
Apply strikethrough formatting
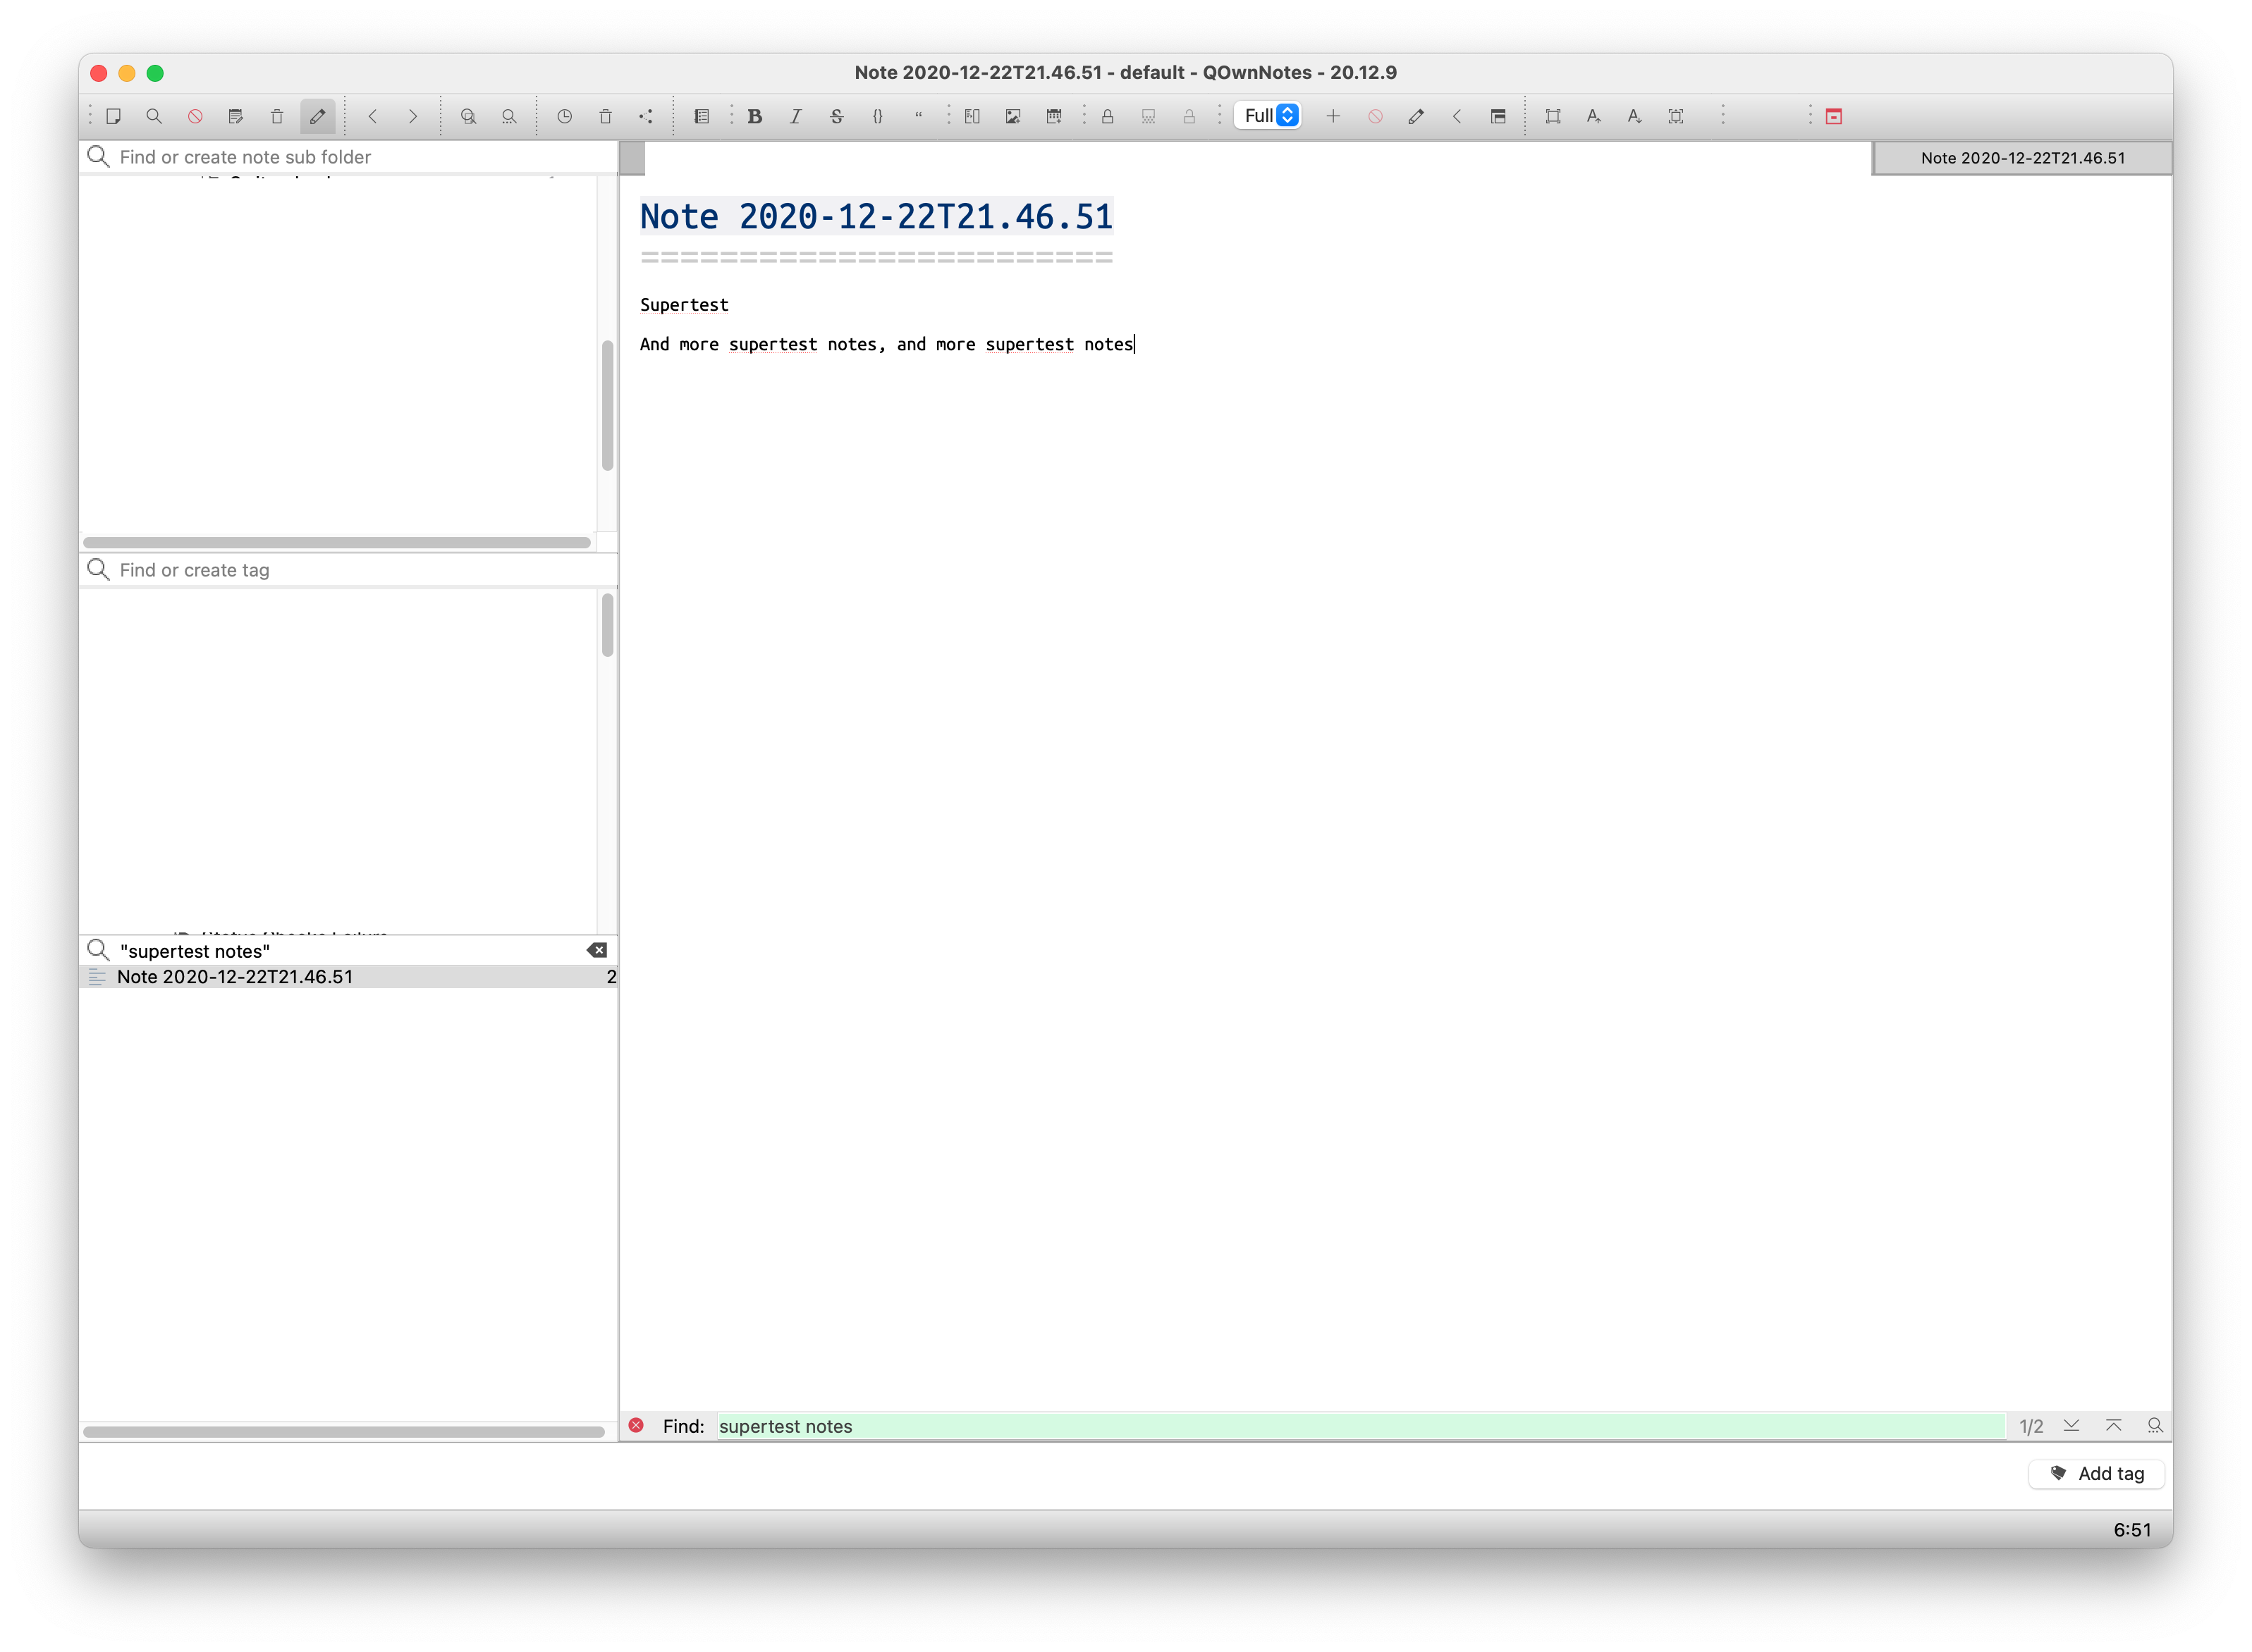pyautogui.click(x=838, y=116)
